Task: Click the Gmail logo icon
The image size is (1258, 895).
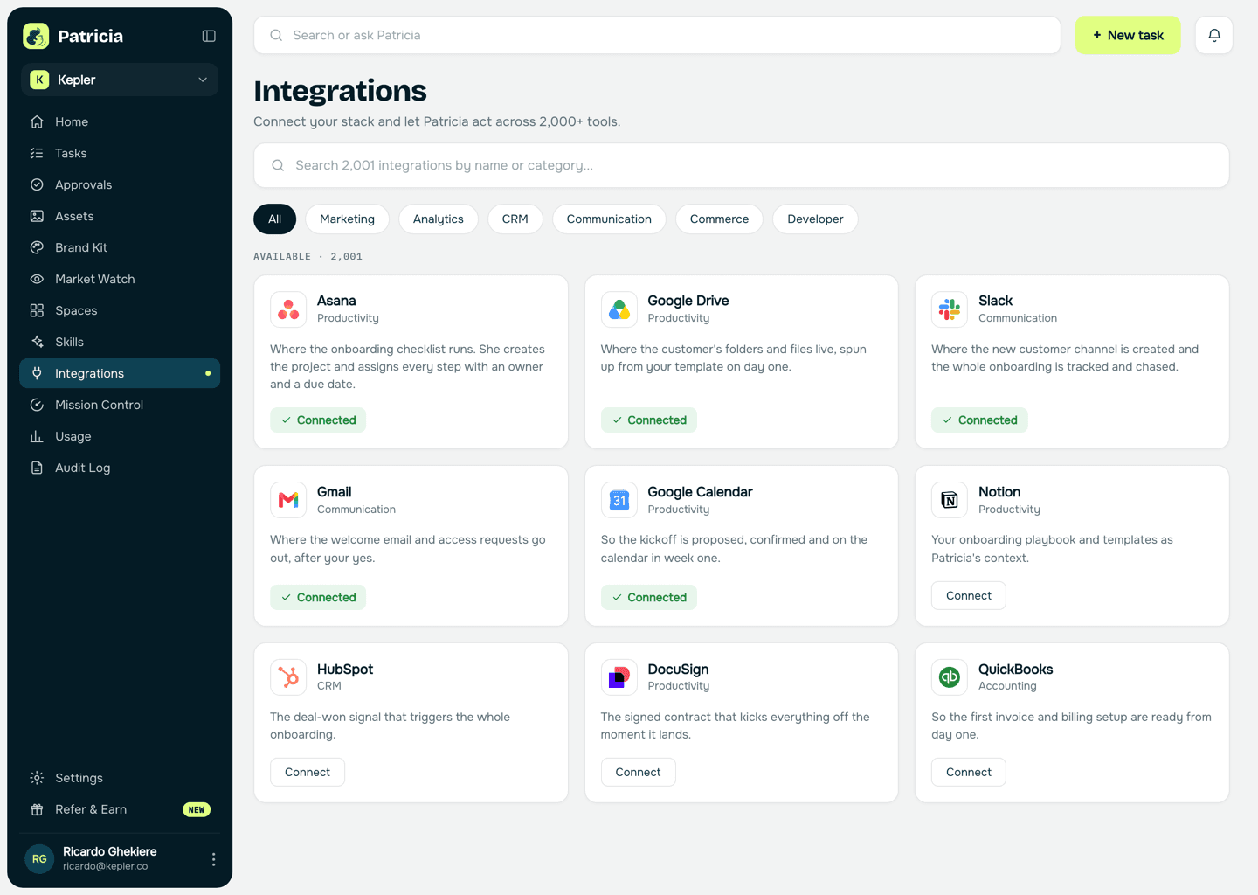Action: pyautogui.click(x=288, y=500)
